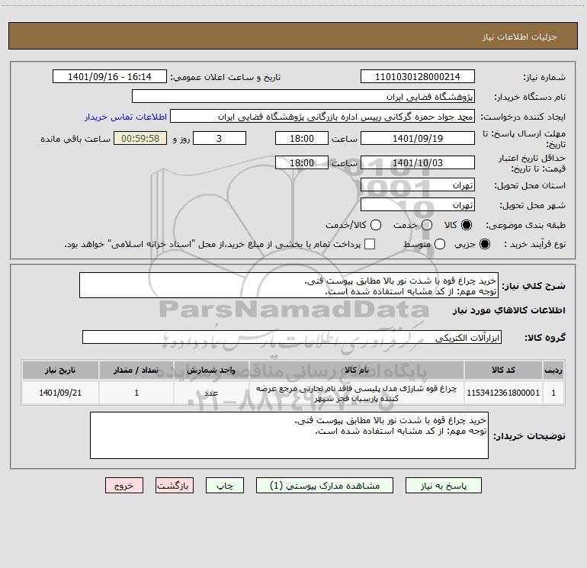The width and height of the screenshot is (587, 568).
Task: Click the price validity 18:00 time field
Action: 302,162
